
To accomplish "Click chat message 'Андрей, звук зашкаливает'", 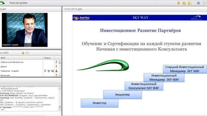I will click(33, 95).
